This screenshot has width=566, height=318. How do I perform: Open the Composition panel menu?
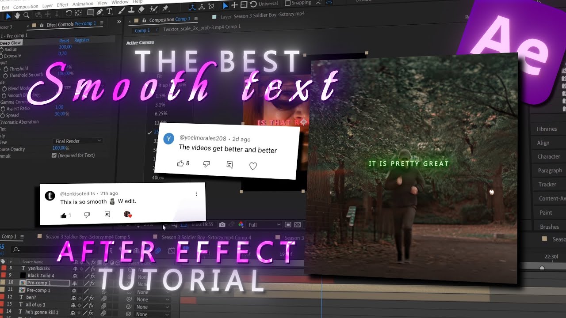tap(197, 19)
